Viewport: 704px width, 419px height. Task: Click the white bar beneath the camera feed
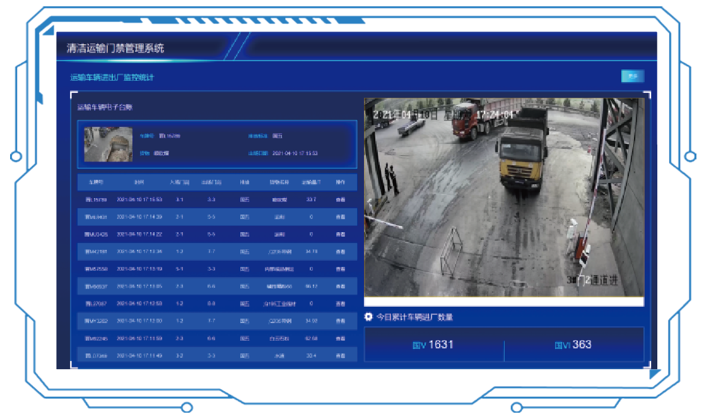point(505,302)
